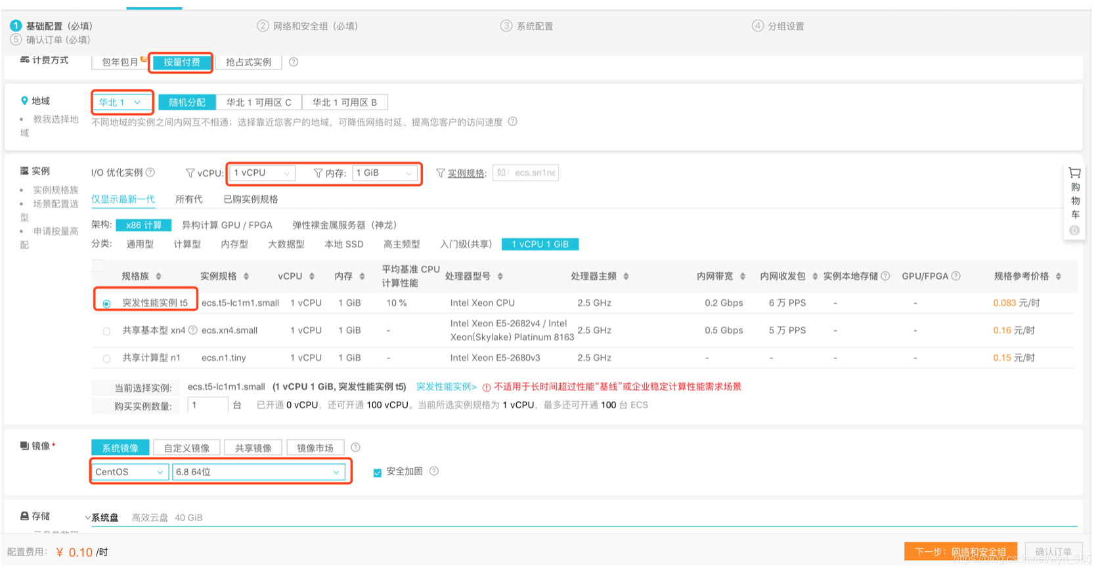Click the location pin icon beside 地域
Image resolution: width=1098 pixels, height=571 pixels.
pos(24,101)
